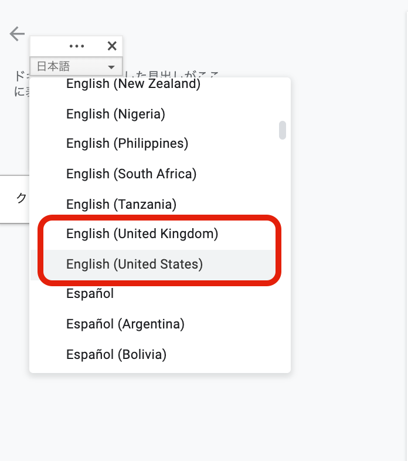The height and width of the screenshot is (461, 408).
Task: Click the language list scrollbar thumb
Action: pos(283,130)
